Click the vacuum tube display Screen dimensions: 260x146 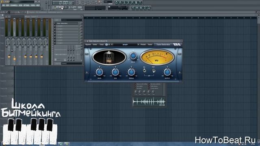click(109, 57)
